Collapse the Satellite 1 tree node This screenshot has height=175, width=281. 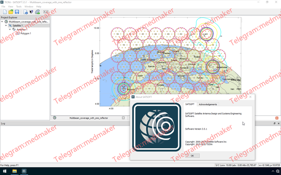tap(6, 25)
